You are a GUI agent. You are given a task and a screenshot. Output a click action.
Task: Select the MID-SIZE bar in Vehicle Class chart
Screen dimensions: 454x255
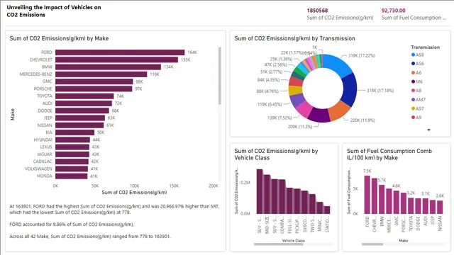click(267, 194)
